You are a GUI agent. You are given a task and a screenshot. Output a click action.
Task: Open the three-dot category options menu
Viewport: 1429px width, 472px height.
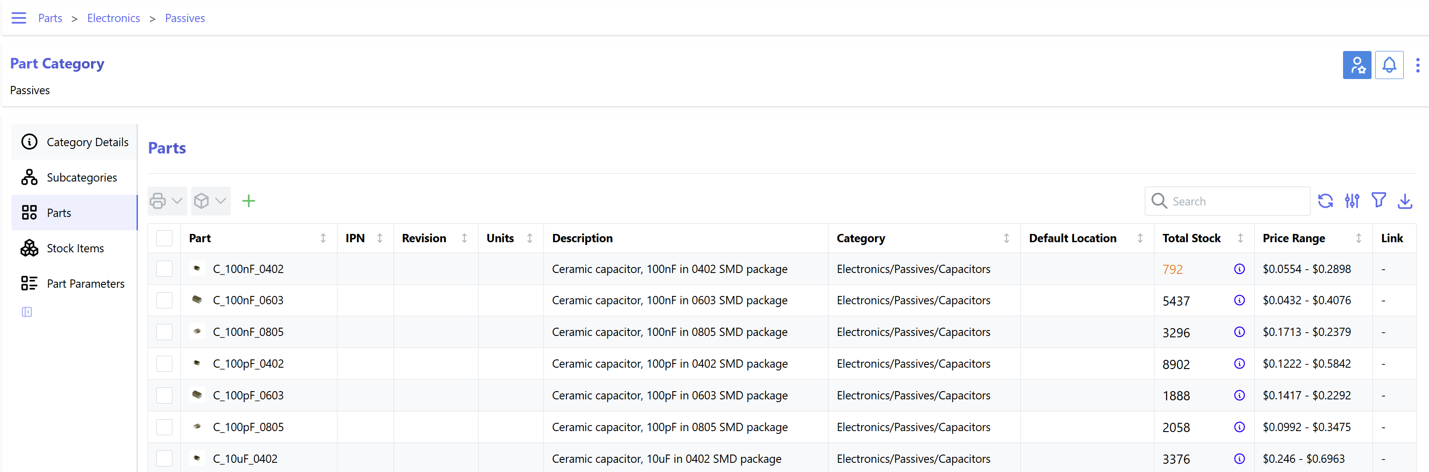click(x=1418, y=65)
